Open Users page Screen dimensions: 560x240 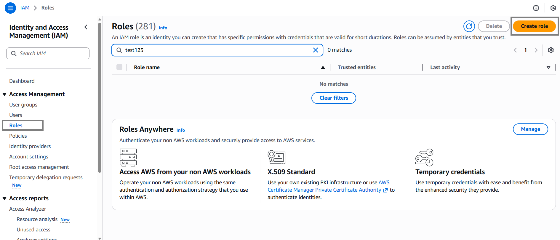(x=16, y=115)
